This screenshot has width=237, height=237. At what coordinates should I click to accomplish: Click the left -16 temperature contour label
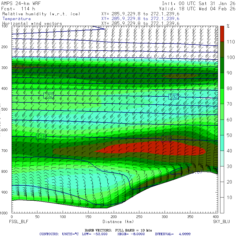41,137
